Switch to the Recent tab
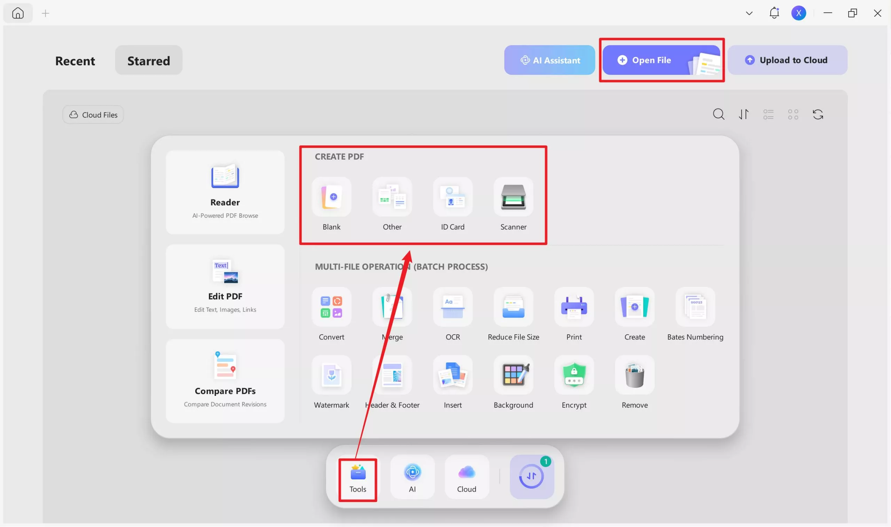 [x=75, y=61]
